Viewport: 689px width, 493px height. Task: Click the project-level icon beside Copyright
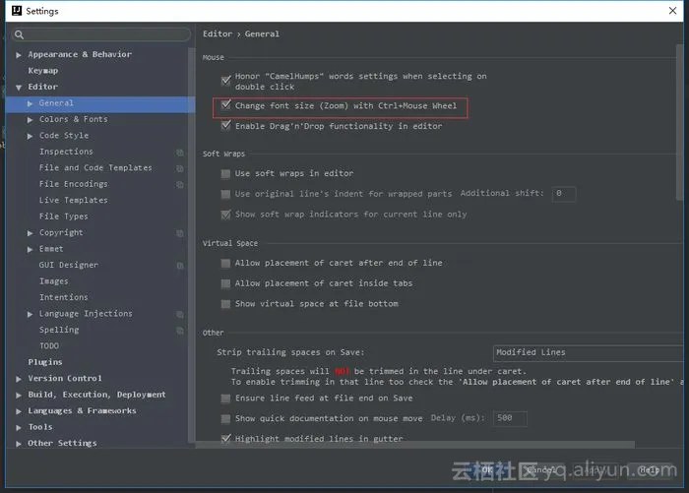click(180, 233)
